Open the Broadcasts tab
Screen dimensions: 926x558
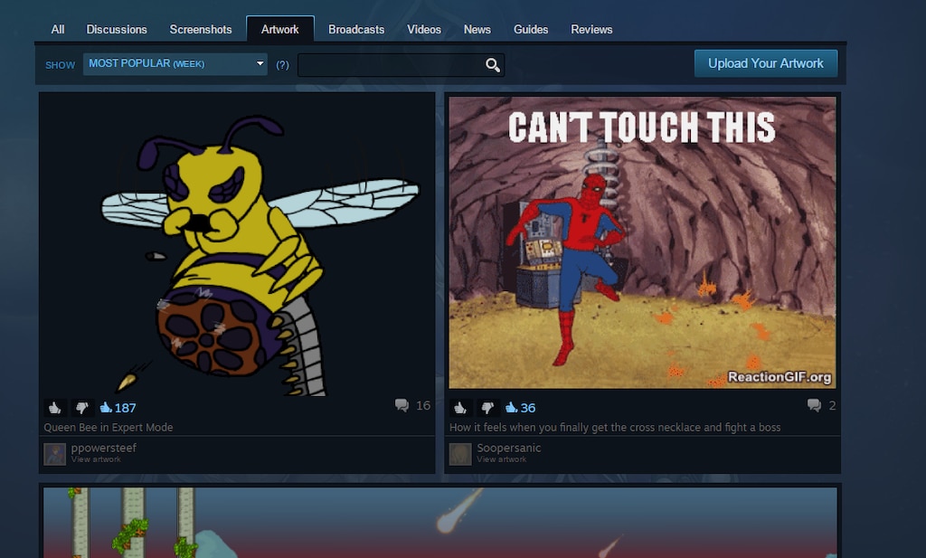pyautogui.click(x=356, y=30)
